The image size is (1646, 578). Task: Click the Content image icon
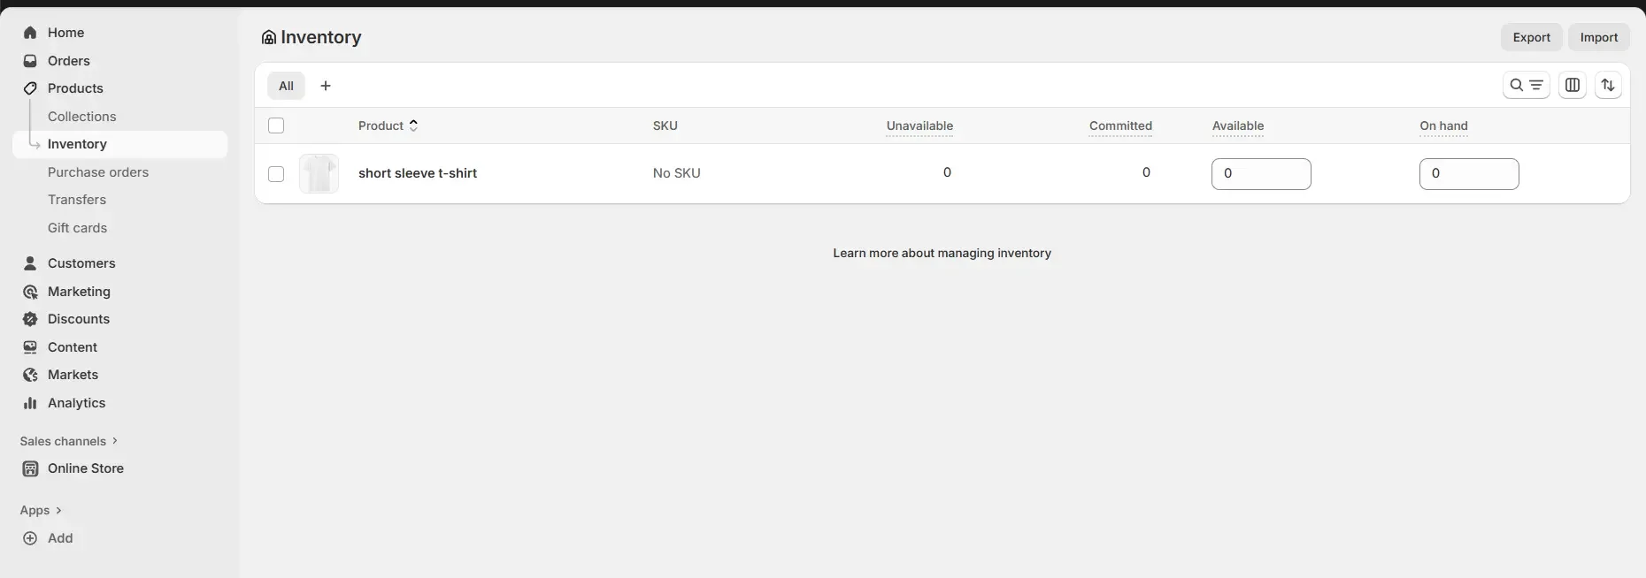point(30,347)
